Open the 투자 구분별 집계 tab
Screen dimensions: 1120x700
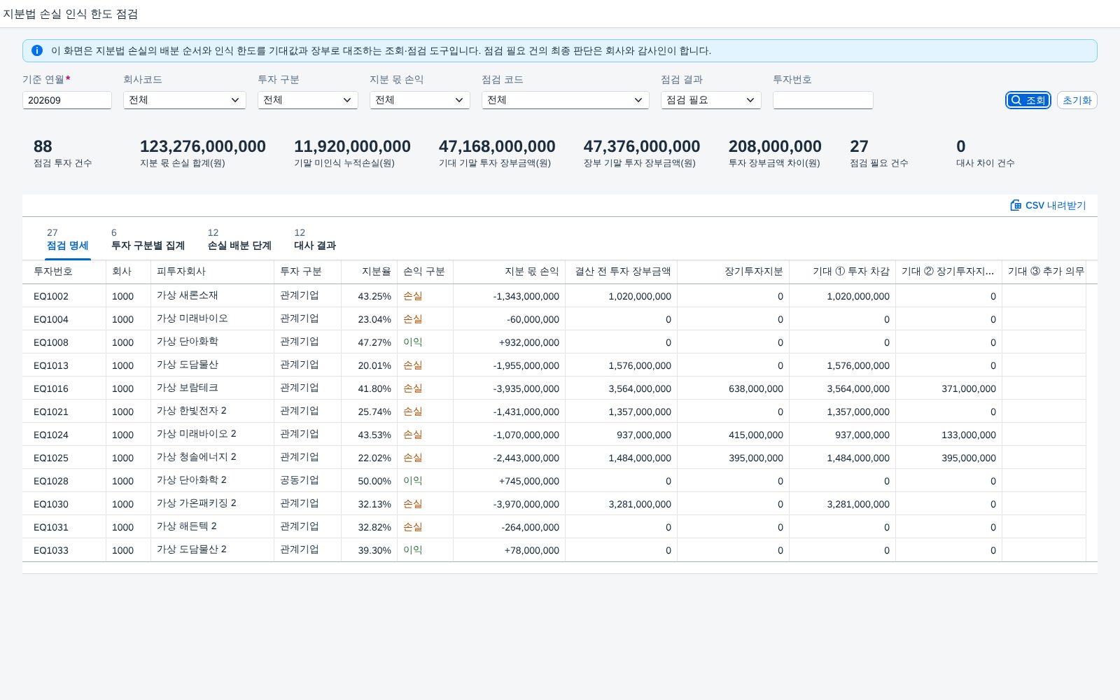(148, 239)
